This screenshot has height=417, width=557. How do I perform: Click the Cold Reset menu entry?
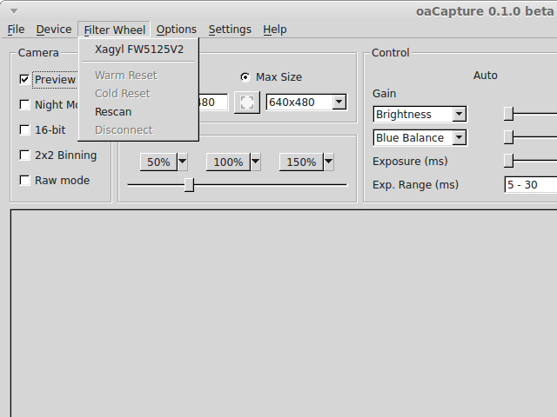tap(138, 94)
